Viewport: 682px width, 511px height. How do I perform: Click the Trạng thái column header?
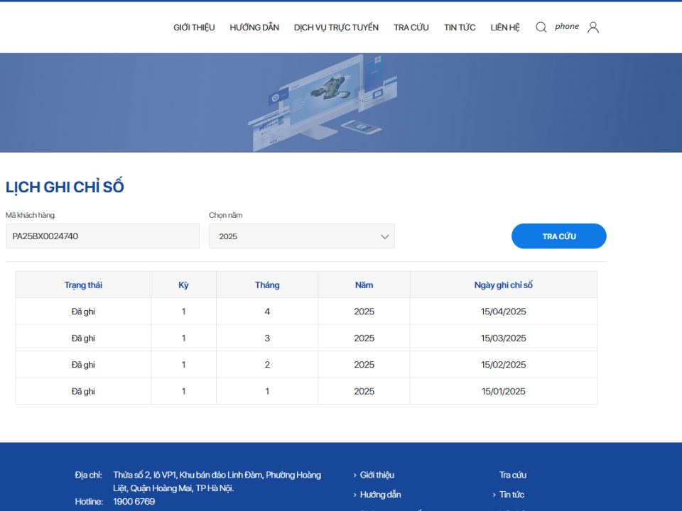point(83,285)
